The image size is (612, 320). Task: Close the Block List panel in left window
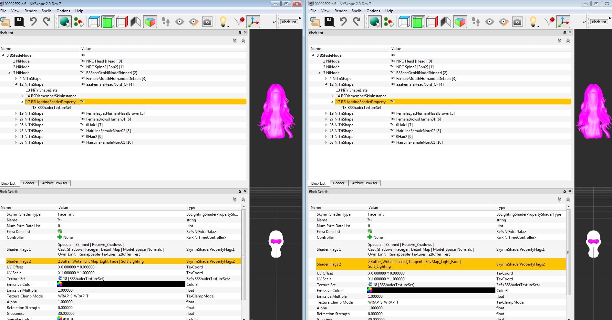click(x=245, y=33)
